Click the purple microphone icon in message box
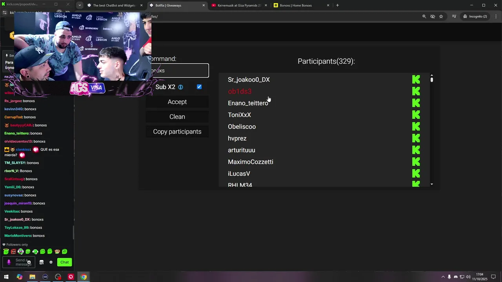502x282 pixels. (9, 262)
